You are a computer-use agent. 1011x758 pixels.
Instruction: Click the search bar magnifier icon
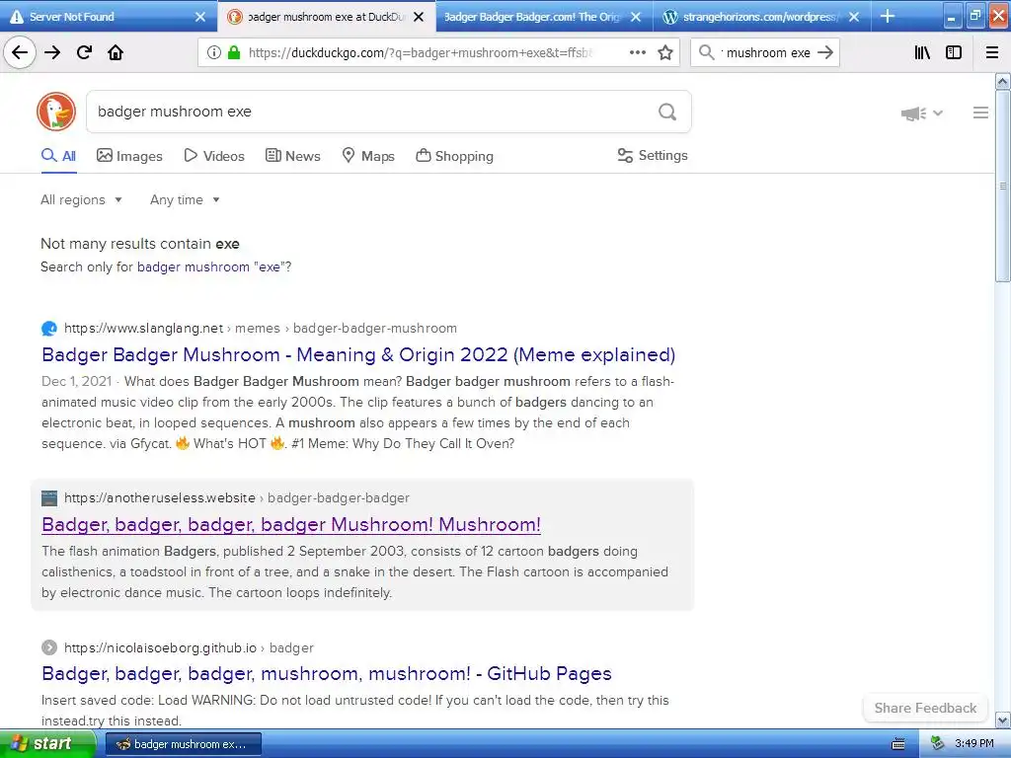click(707, 53)
